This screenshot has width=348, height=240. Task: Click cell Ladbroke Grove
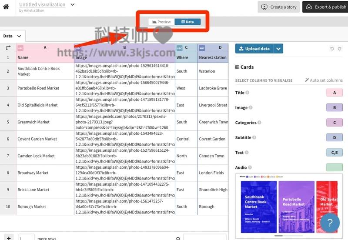point(213,88)
